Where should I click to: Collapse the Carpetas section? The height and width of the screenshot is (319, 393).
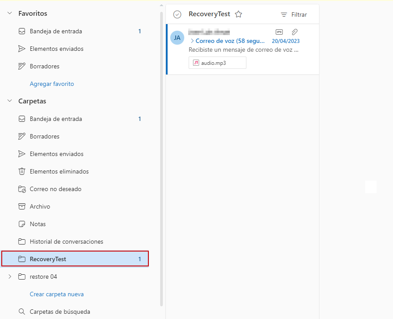10,101
